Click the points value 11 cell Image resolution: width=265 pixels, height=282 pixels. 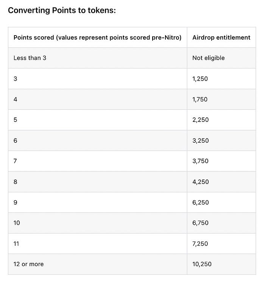click(98, 243)
